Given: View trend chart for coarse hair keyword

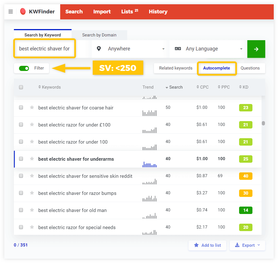Looking at the screenshot, I should pos(150,113).
